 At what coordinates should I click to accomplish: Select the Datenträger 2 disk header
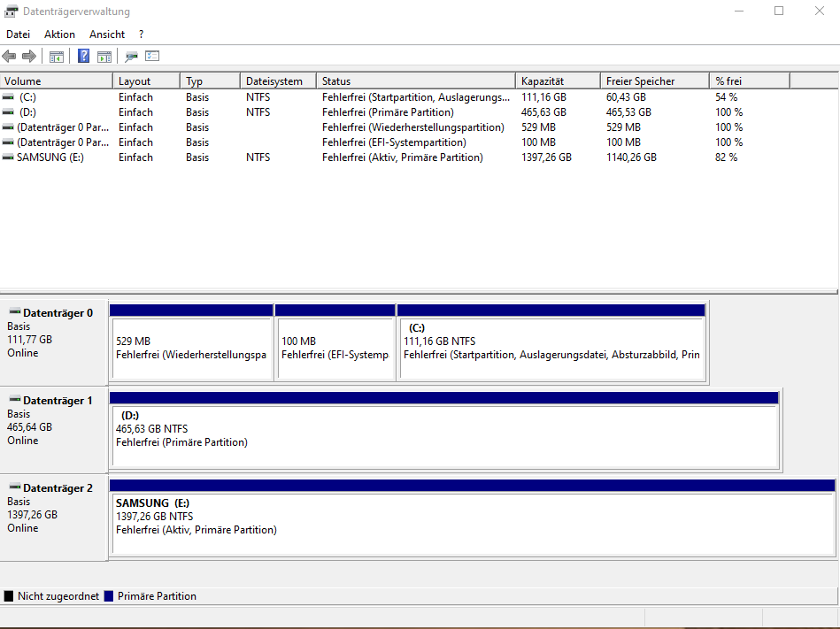[54, 518]
